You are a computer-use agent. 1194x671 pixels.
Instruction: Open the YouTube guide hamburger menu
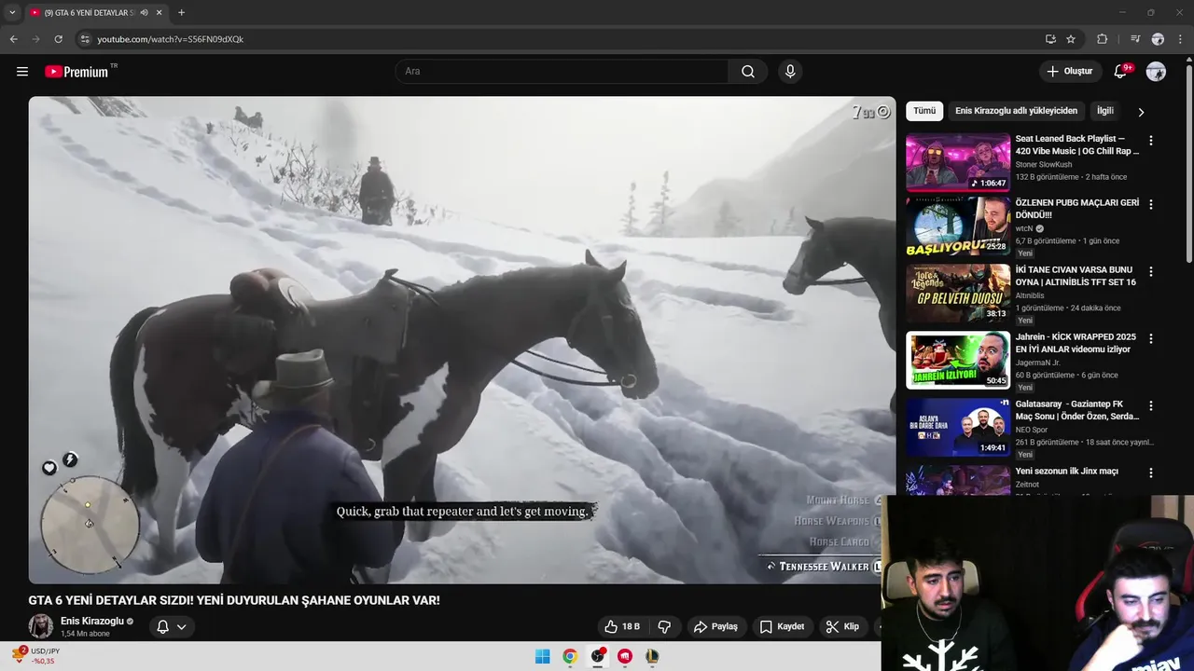tap(22, 72)
